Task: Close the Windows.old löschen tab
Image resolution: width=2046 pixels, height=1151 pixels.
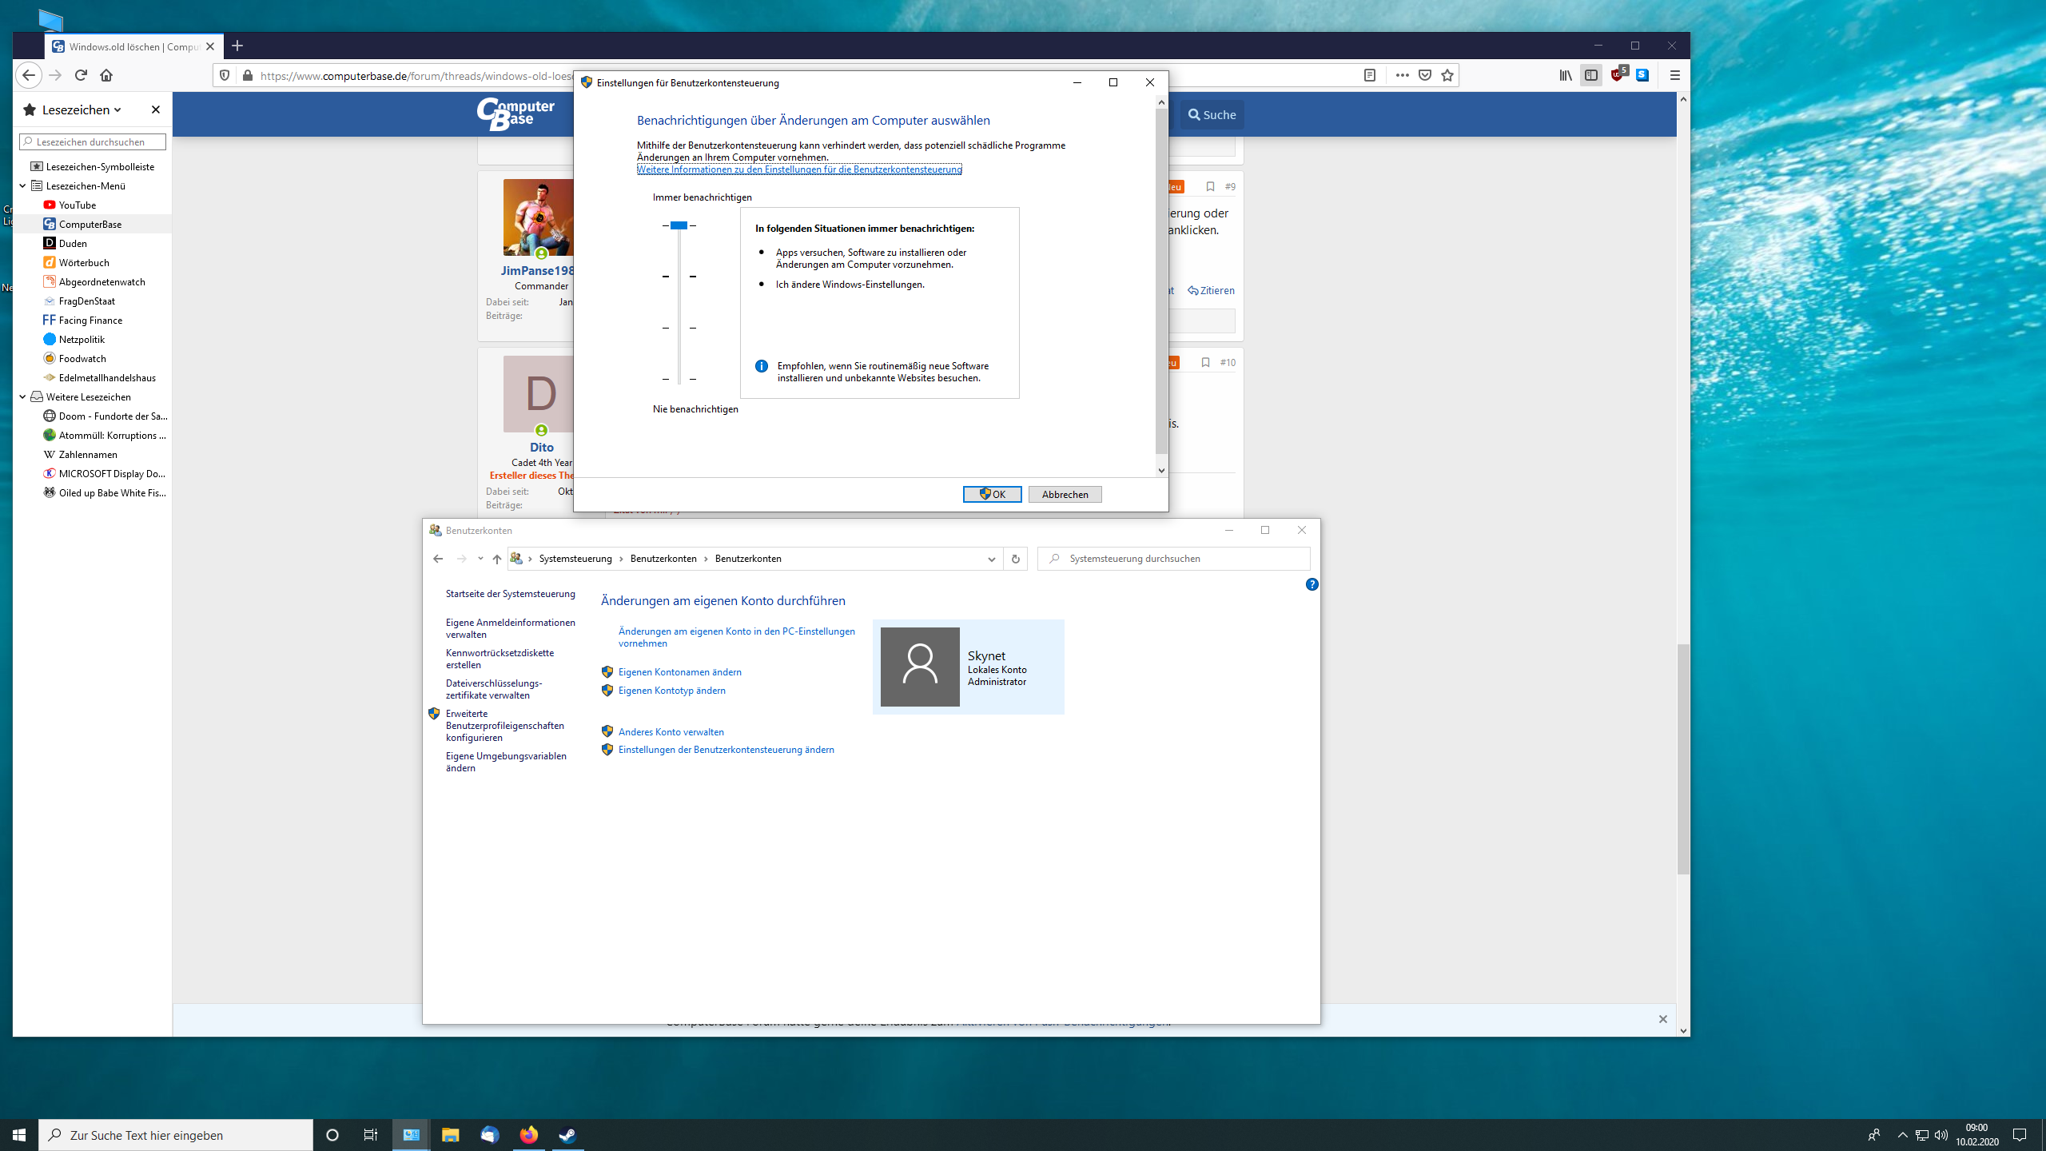Action: point(210,46)
